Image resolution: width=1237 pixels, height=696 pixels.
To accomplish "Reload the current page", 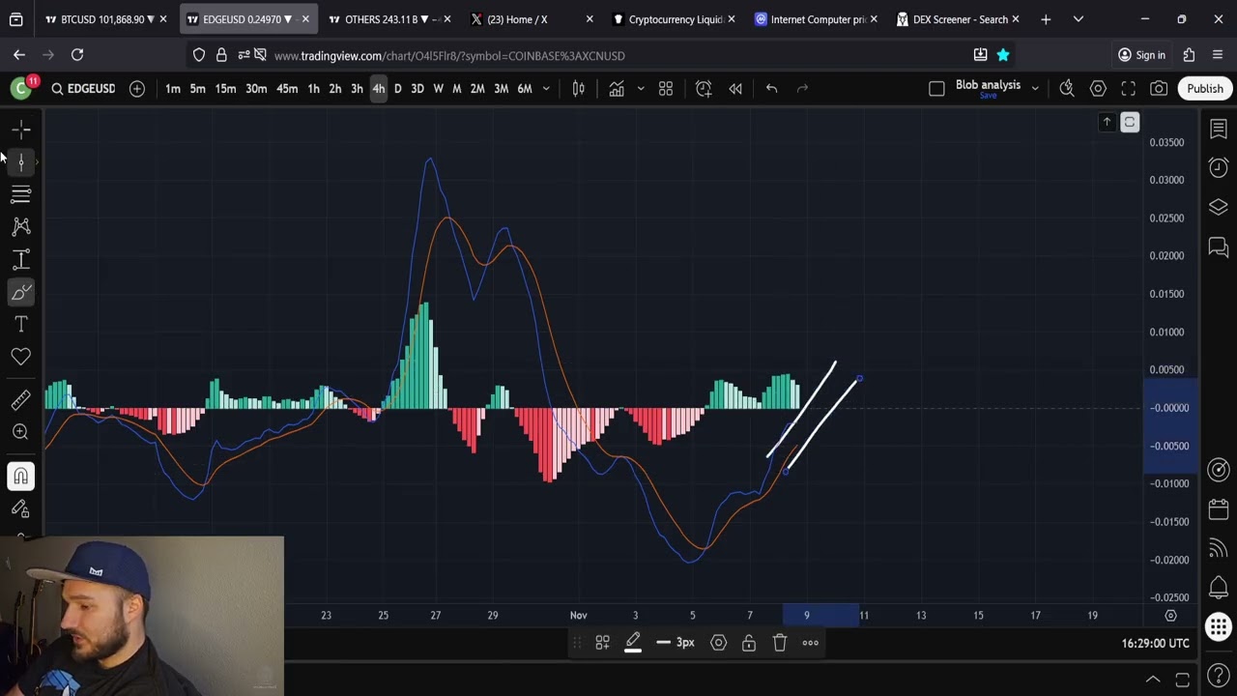I will tap(77, 55).
